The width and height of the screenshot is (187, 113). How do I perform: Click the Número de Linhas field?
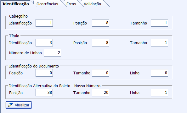53,53
